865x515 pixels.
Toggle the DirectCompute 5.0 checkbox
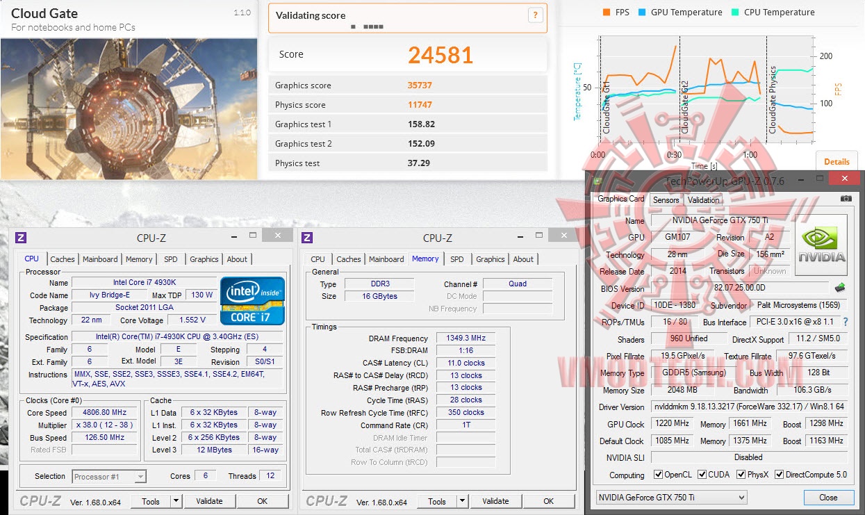click(779, 475)
